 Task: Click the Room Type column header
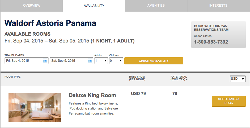12,77
